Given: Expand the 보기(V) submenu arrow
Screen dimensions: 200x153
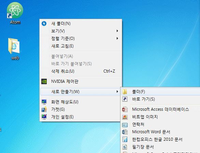Looking at the screenshot, I should [x=117, y=31].
